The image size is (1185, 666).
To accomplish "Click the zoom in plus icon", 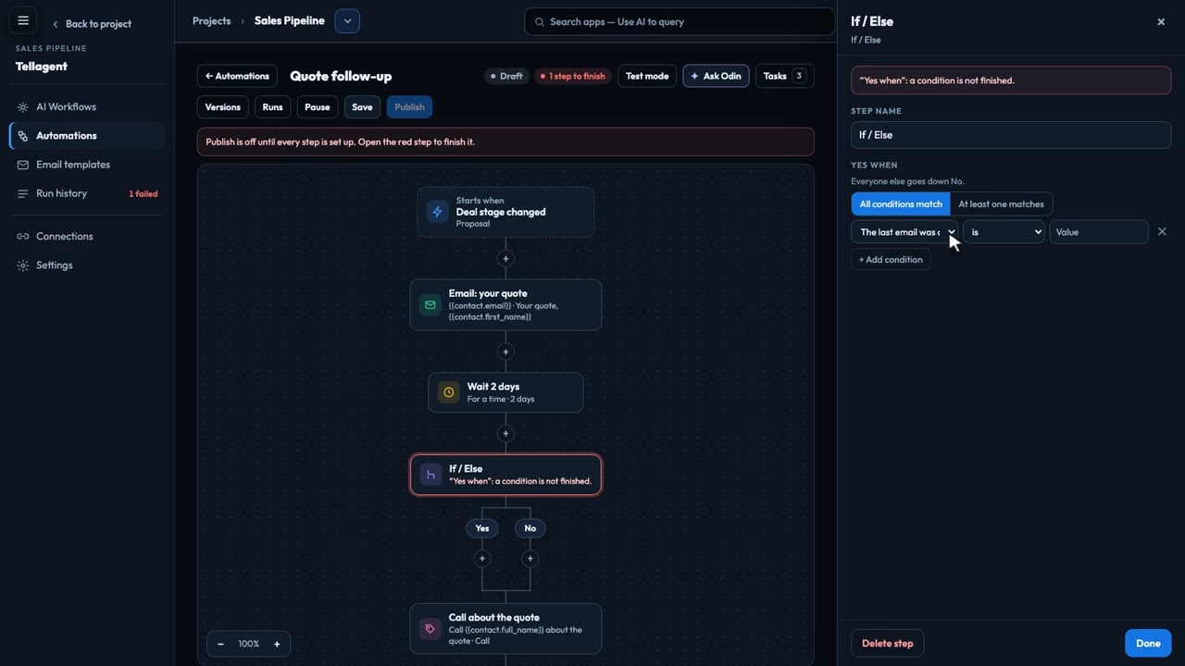I will click(277, 644).
